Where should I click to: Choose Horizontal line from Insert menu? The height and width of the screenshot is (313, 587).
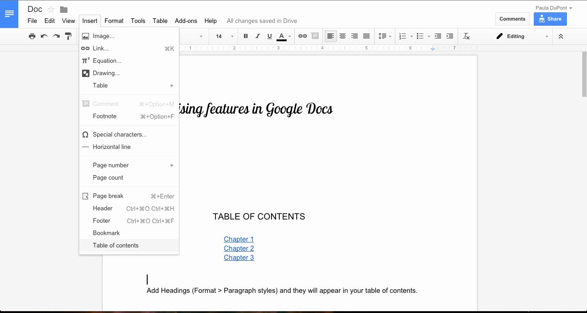[129, 147]
